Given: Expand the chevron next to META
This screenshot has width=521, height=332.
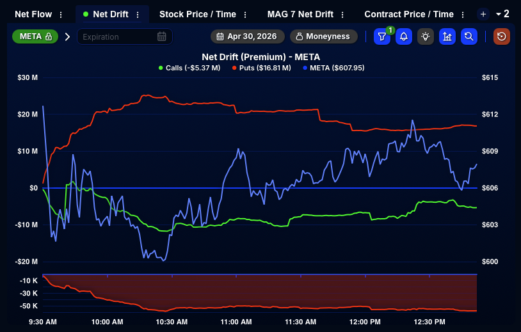Looking at the screenshot, I should click(67, 36).
